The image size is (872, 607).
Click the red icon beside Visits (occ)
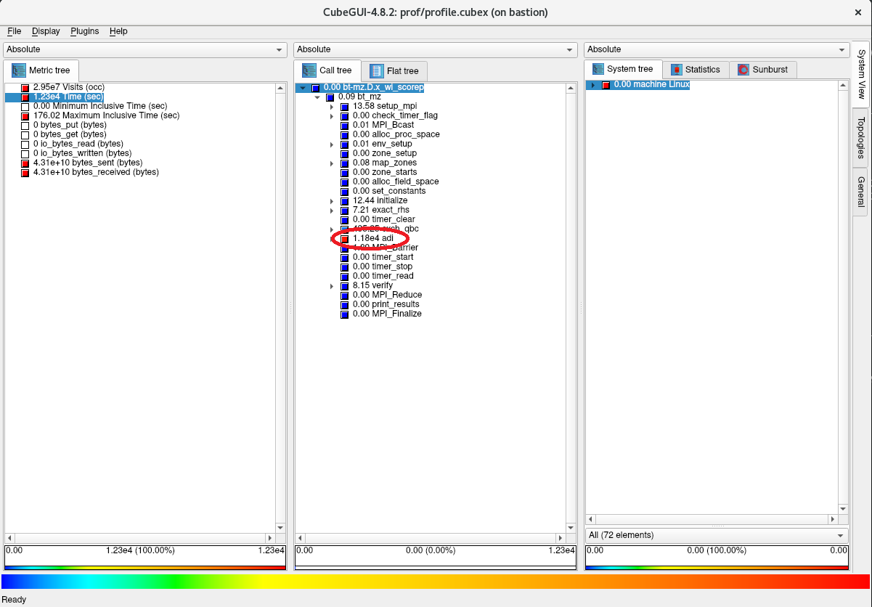pyautogui.click(x=25, y=88)
